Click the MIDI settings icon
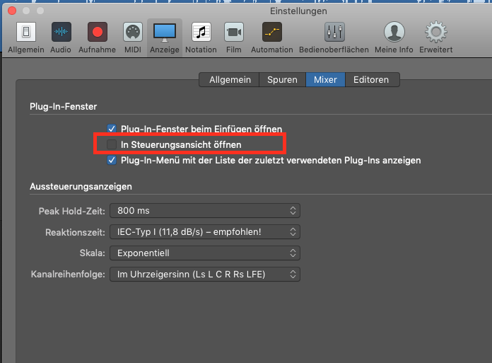Image resolution: width=492 pixels, height=363 pixels. (x=133, y=33)
